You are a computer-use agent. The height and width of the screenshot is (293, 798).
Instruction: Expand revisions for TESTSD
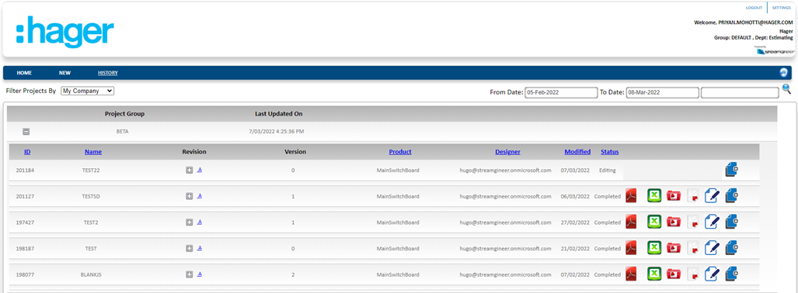pyautogui.click(x=190, y=196)
